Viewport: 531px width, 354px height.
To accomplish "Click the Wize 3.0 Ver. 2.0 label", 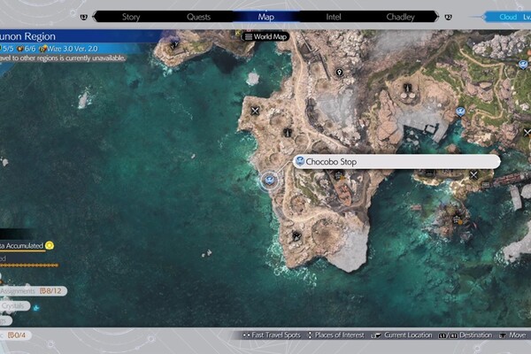I will [69, 49].
